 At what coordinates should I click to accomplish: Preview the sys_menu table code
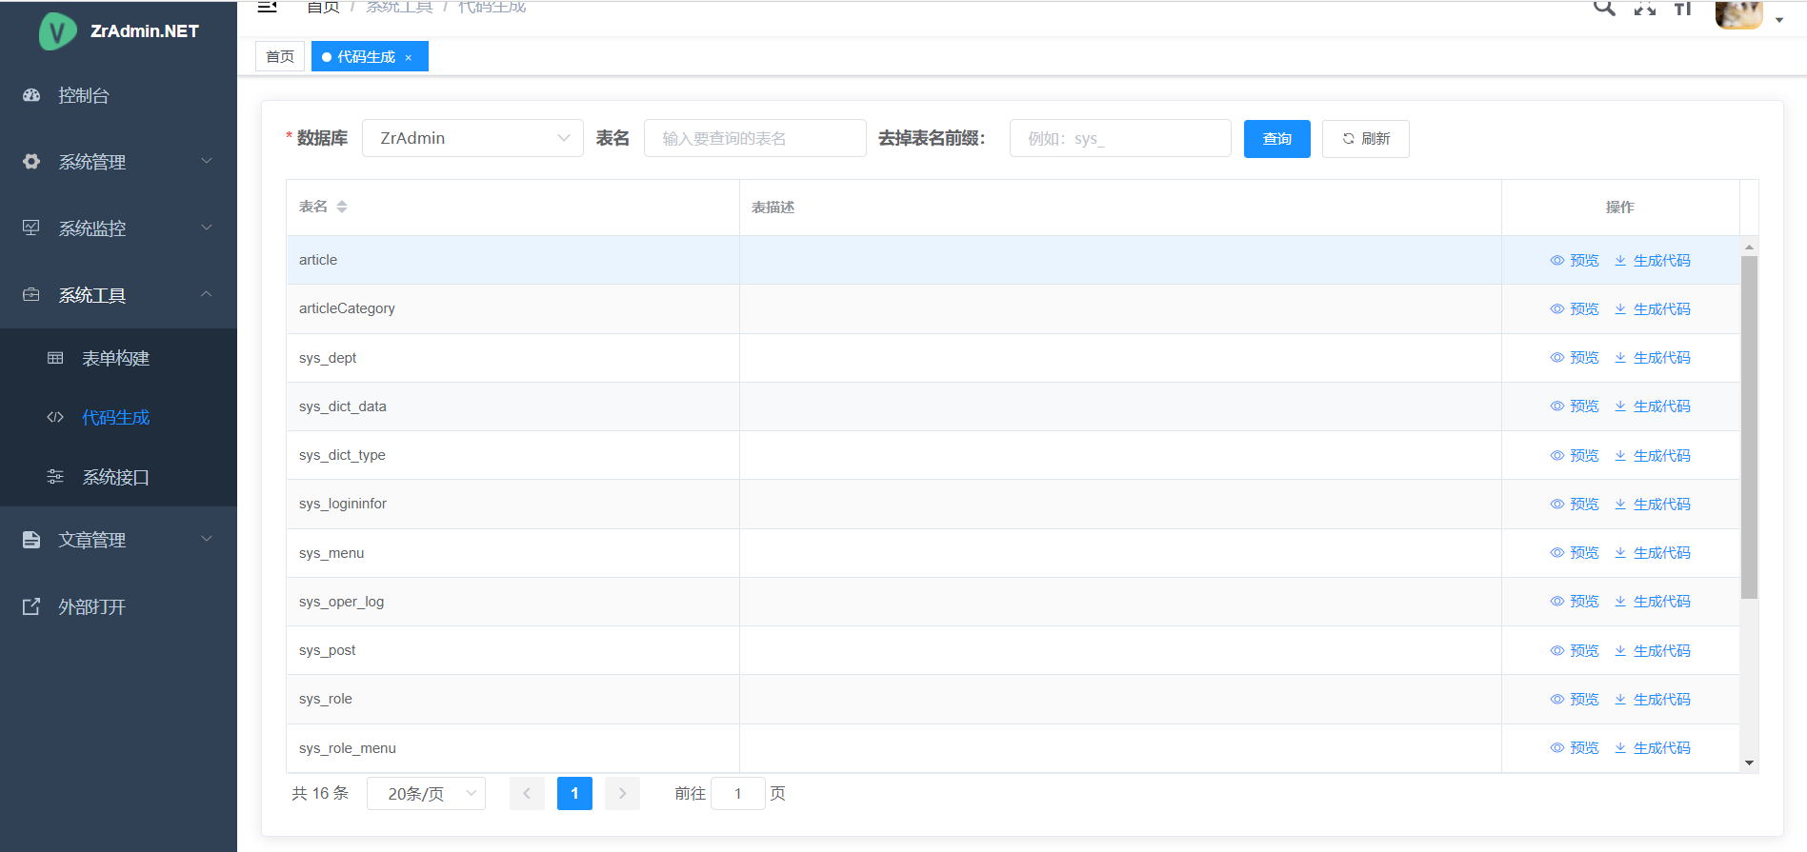1575,553
